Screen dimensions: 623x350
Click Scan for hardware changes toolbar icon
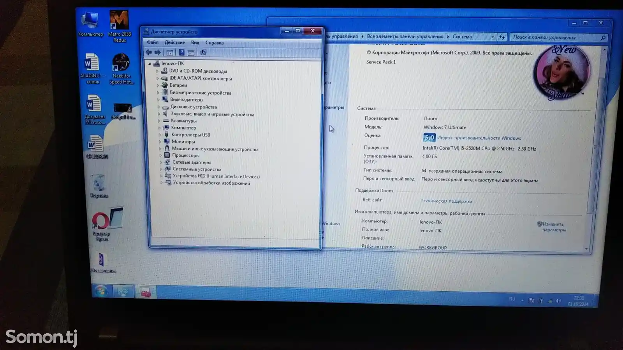click(x=203, y=52)
